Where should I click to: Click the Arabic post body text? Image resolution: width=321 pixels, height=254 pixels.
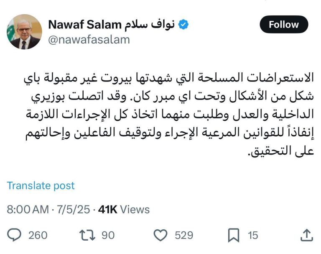[169, 115]
